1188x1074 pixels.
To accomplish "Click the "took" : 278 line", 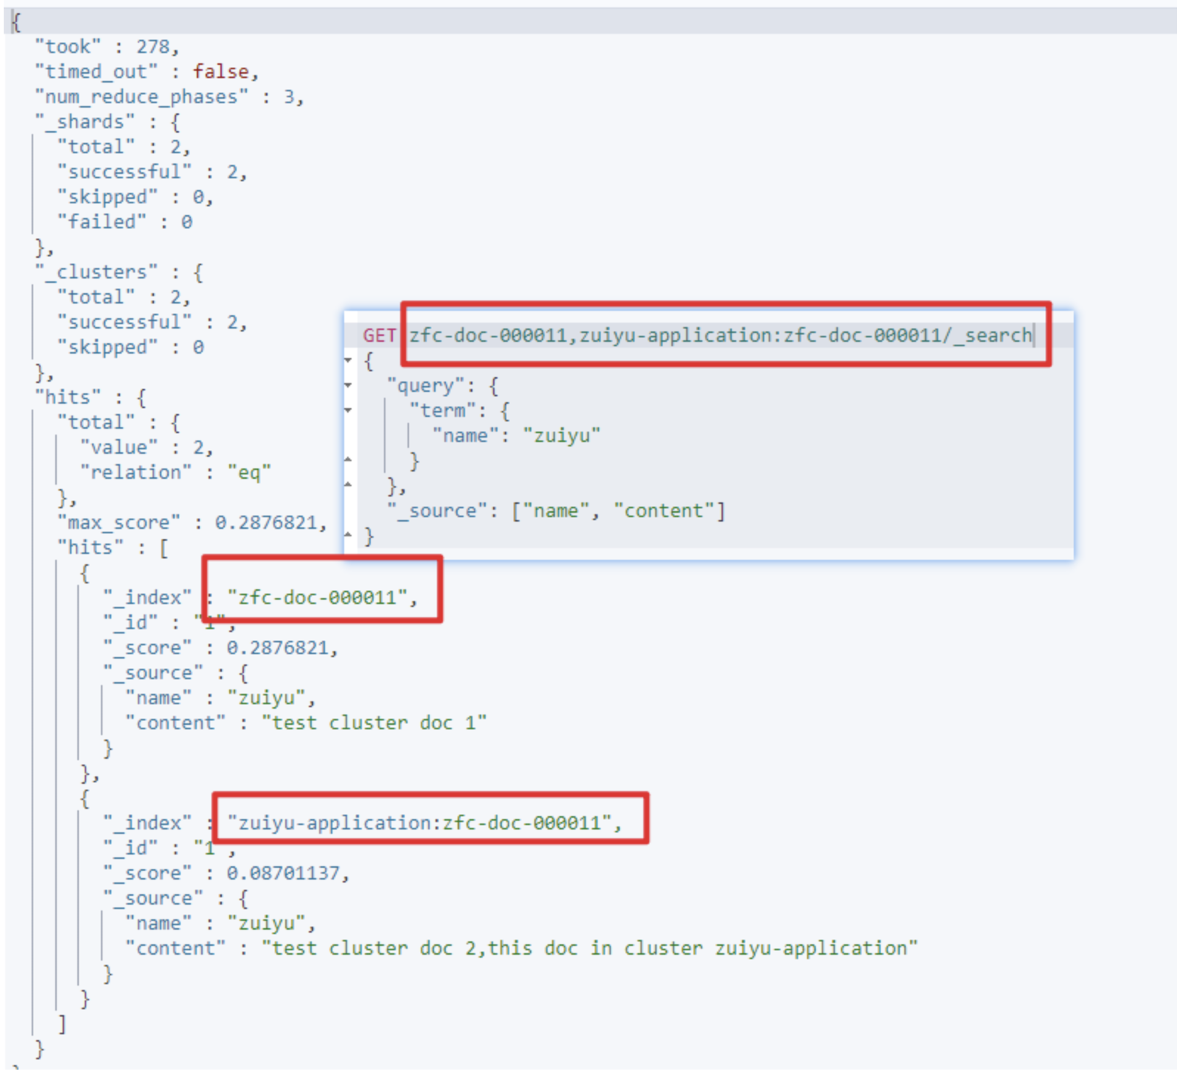I will pos(107,47).
